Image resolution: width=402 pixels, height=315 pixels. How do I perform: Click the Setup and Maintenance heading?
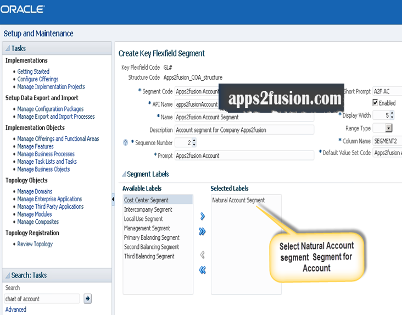pos(38,34)
